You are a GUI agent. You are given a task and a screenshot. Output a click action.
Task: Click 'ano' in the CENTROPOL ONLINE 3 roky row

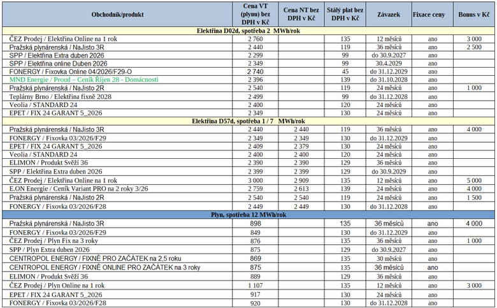[x=433, y=267]
